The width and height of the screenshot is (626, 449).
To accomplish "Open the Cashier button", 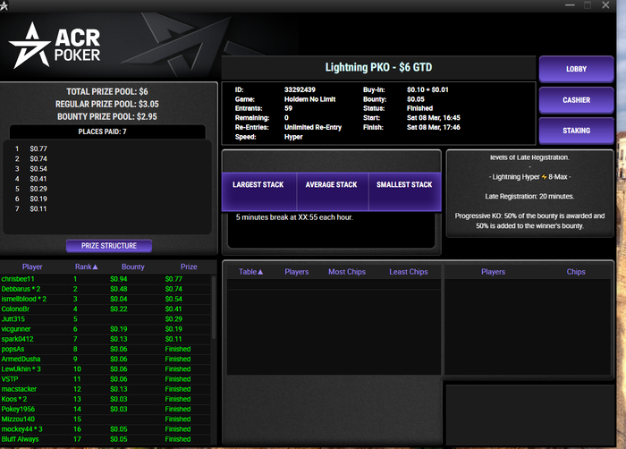I will pos(576,100).
